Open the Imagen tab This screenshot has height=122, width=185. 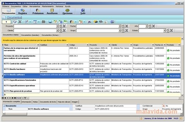[75, 102]
